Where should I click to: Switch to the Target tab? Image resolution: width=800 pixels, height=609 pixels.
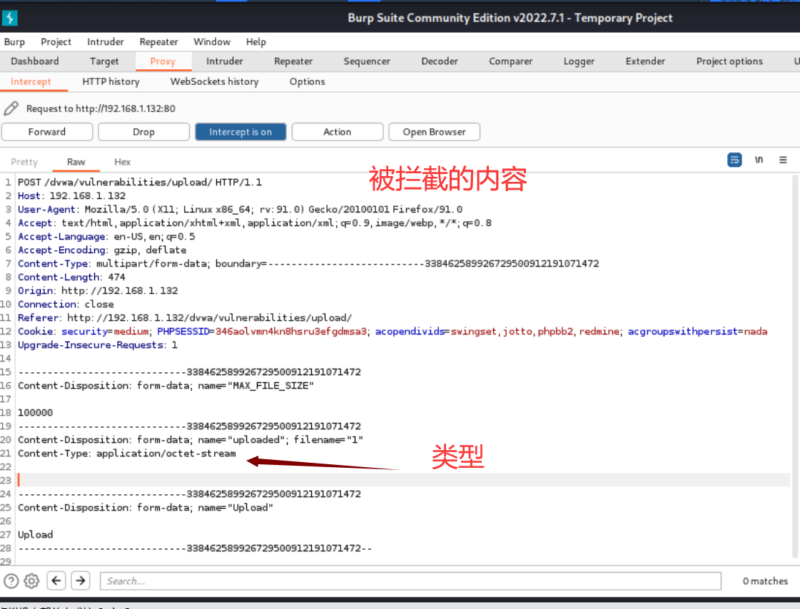pyautogui.click(x=104, y=61)
